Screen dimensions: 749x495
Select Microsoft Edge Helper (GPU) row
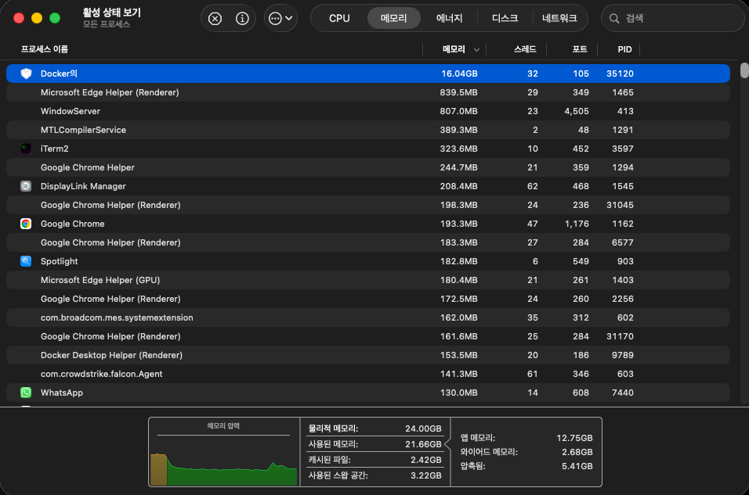pyautogui.click(x=367, y=280)
